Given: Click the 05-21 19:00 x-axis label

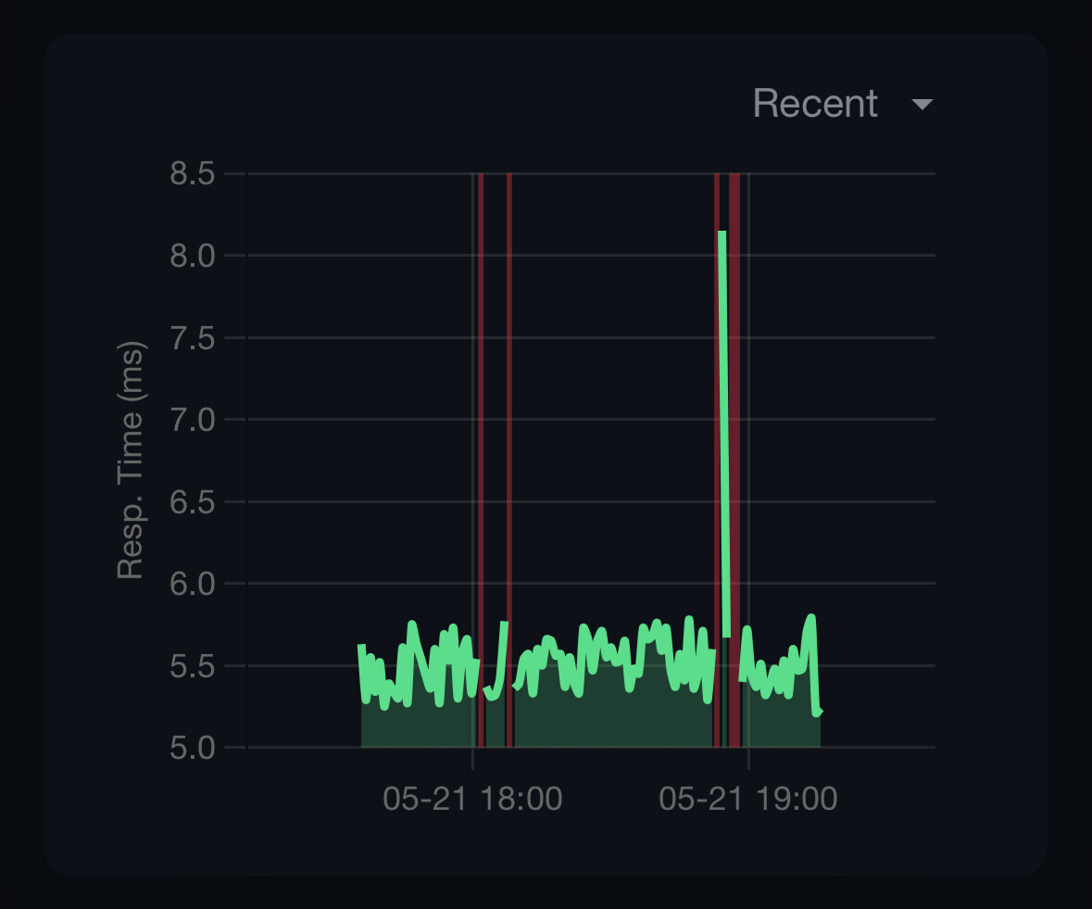Looking at the screenshot, I should [748, 799].
